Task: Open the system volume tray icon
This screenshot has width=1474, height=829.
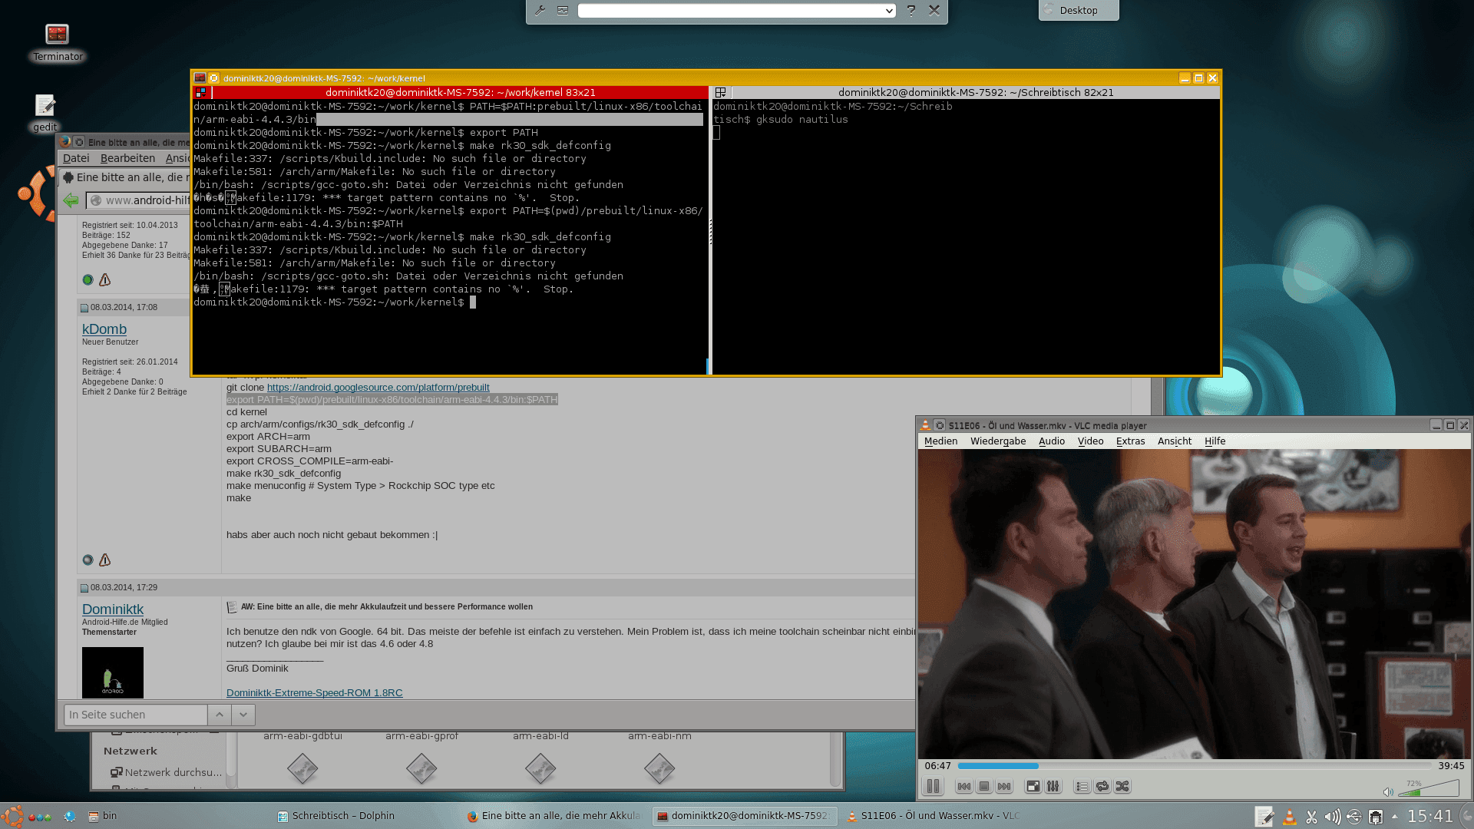Action: [1333, 817]
